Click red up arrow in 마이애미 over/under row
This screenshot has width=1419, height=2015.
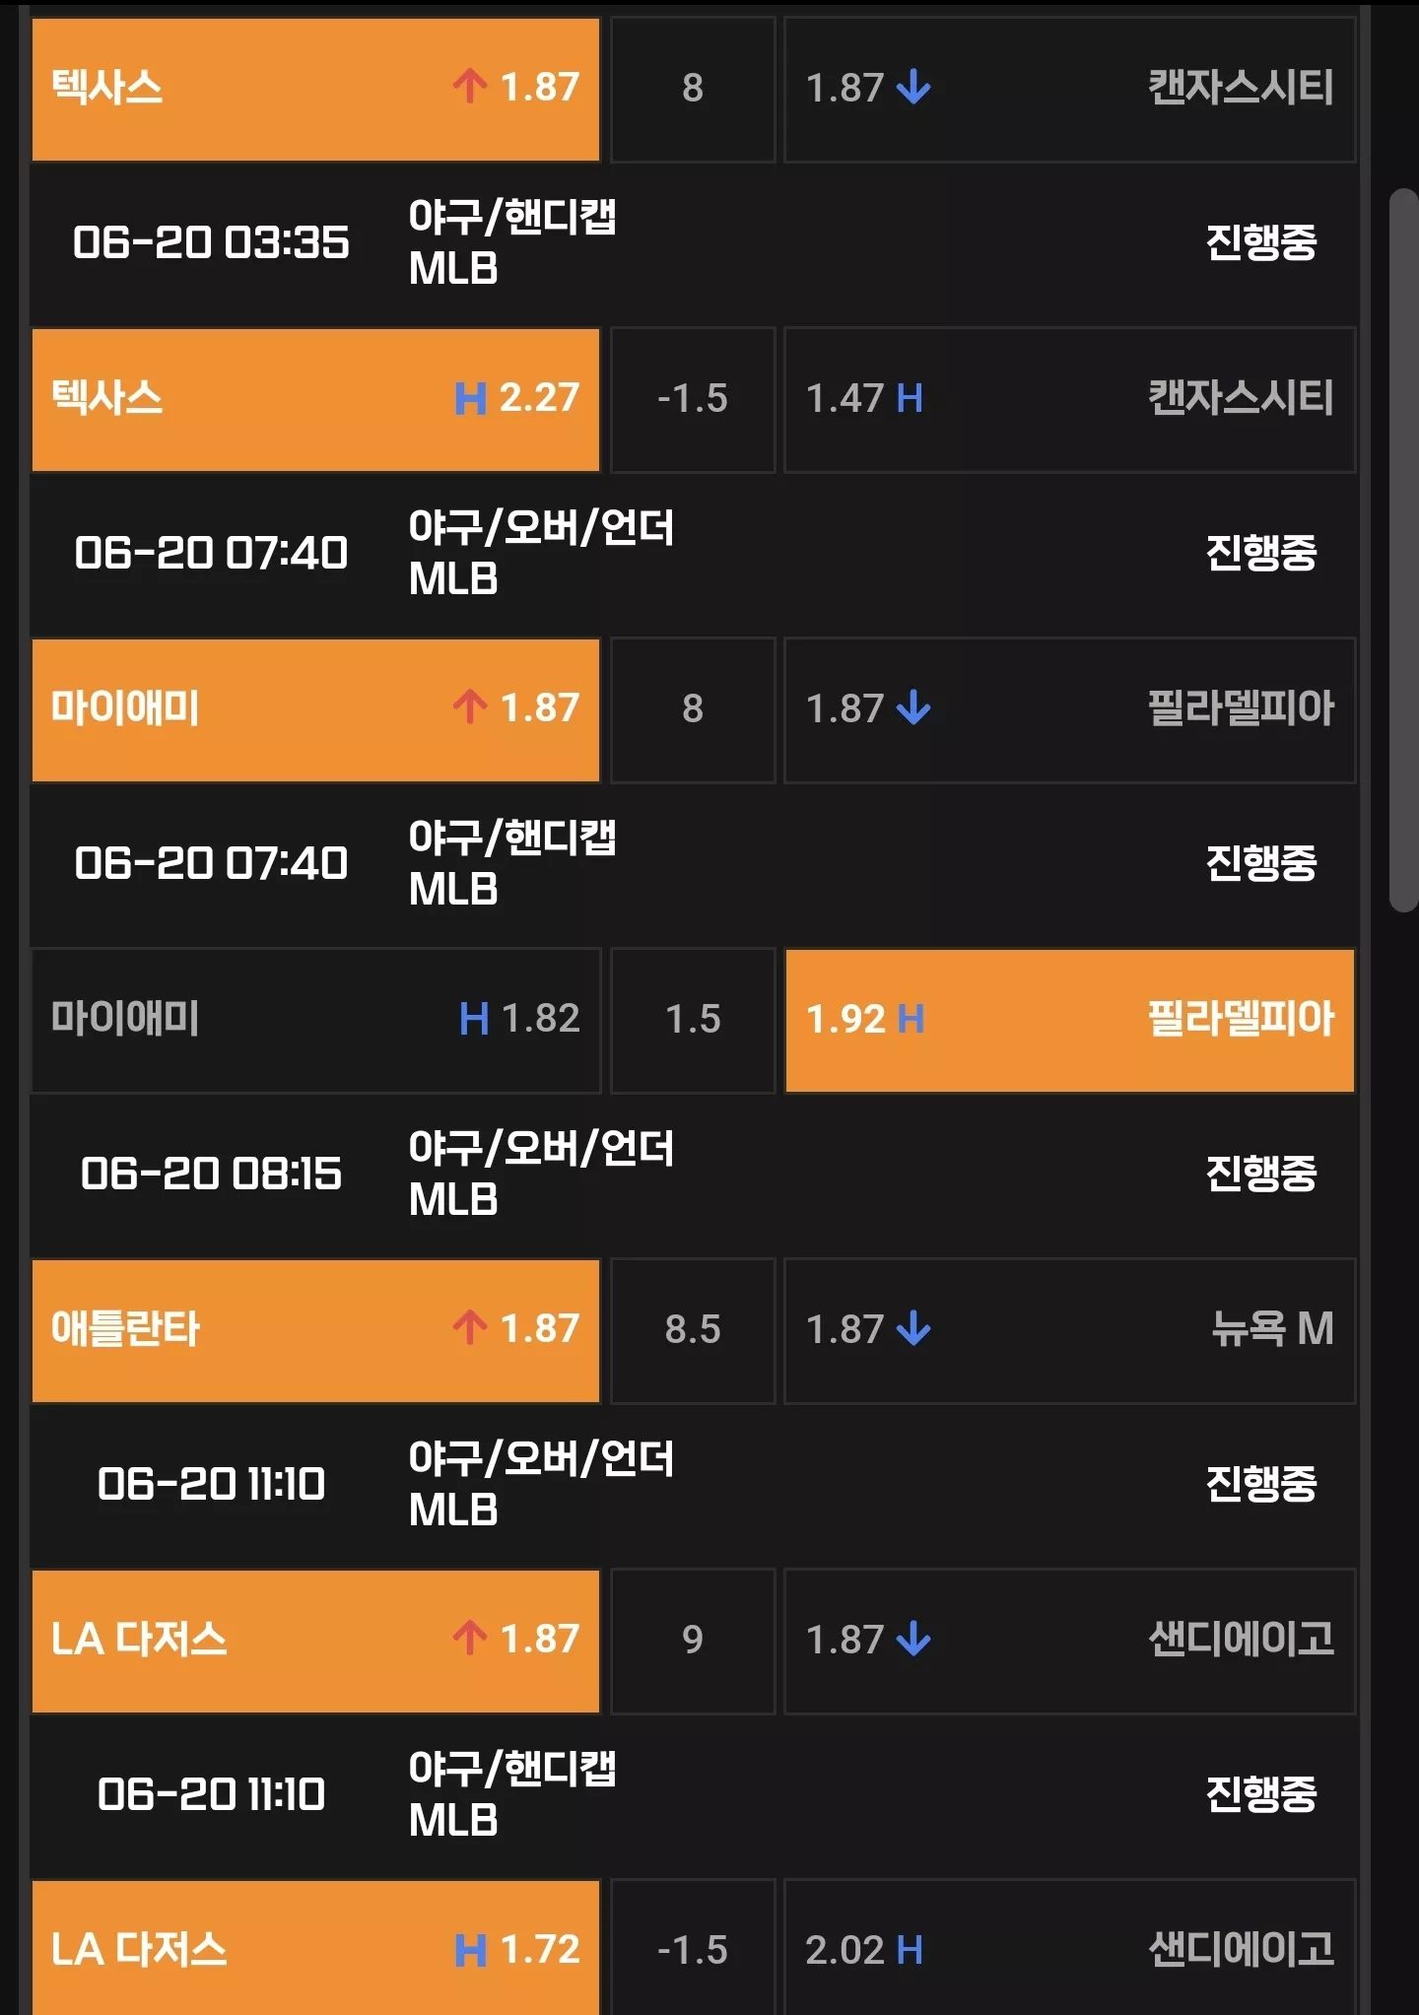pos(470,707)
